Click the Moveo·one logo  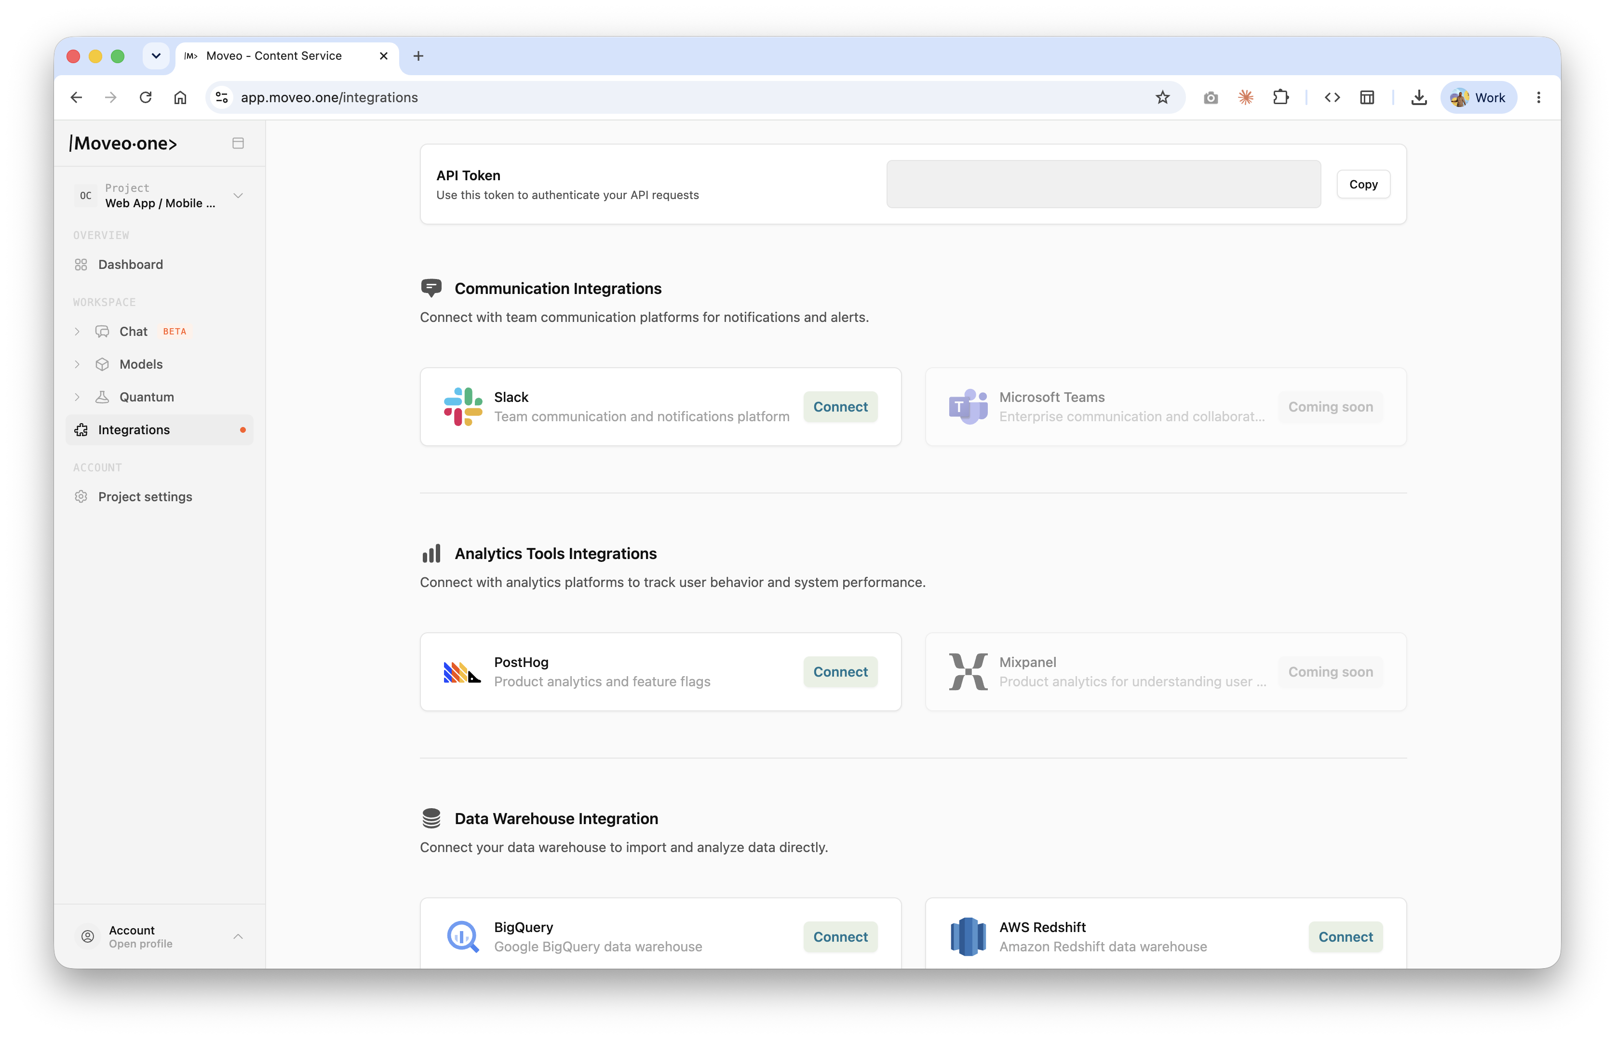123,143
